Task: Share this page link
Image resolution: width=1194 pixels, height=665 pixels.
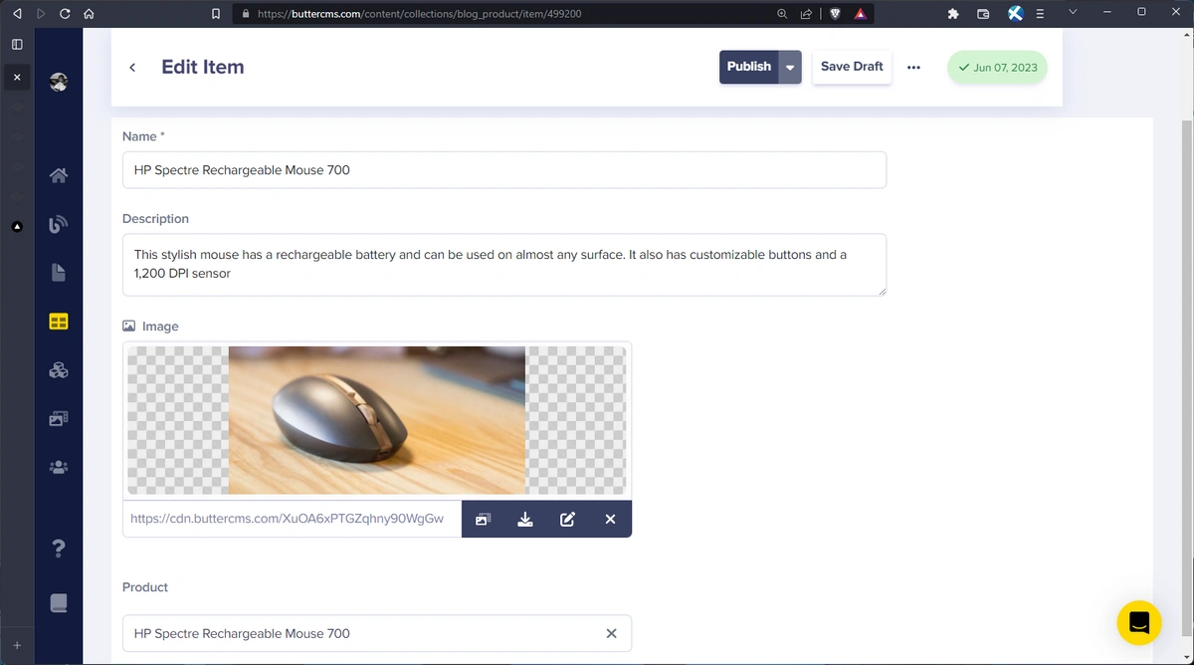Action: [806, 14]
